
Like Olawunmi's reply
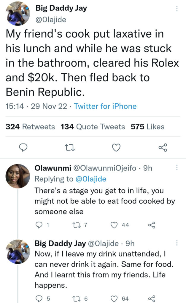pos(114,225)
